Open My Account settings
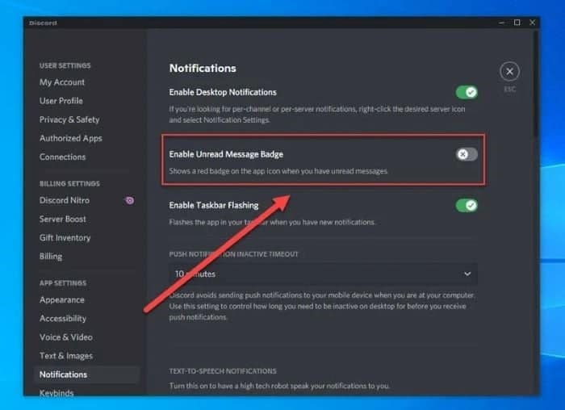This screenshot has width=565, height=410. (62, 82)
